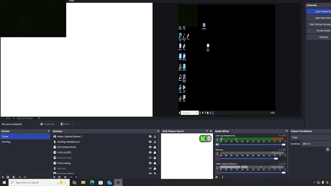Hide Gaming Headphones source with eye icon
This screenshot has width=331, height=186.
tap(150, 142)
